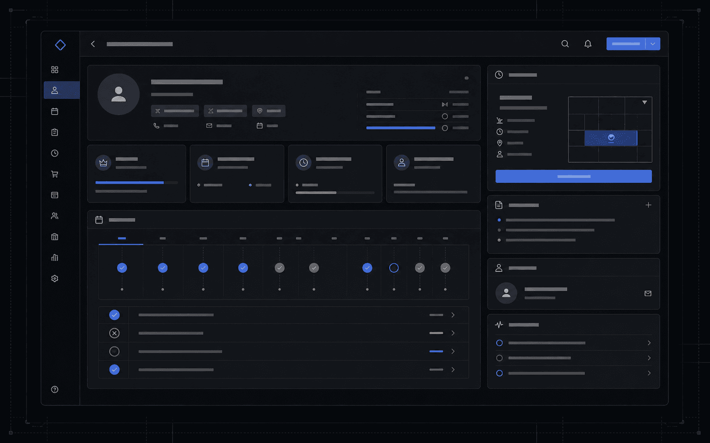Expand the chevron beside the blue value bar
The height and width of the screenshot is (443, 710).
tap(453, 351)
